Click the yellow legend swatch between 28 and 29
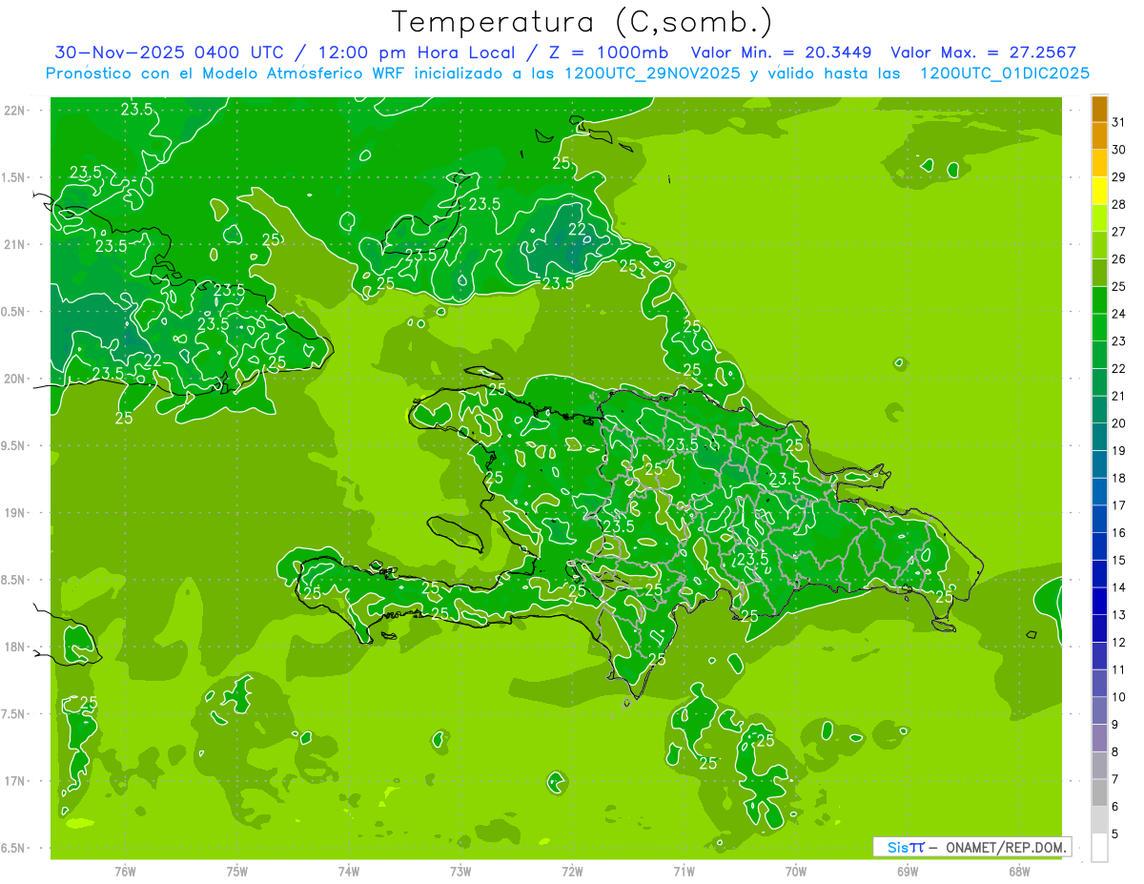Image resolution: width=1144 pixels, height=884 pixels. (x=1099, y=192)
